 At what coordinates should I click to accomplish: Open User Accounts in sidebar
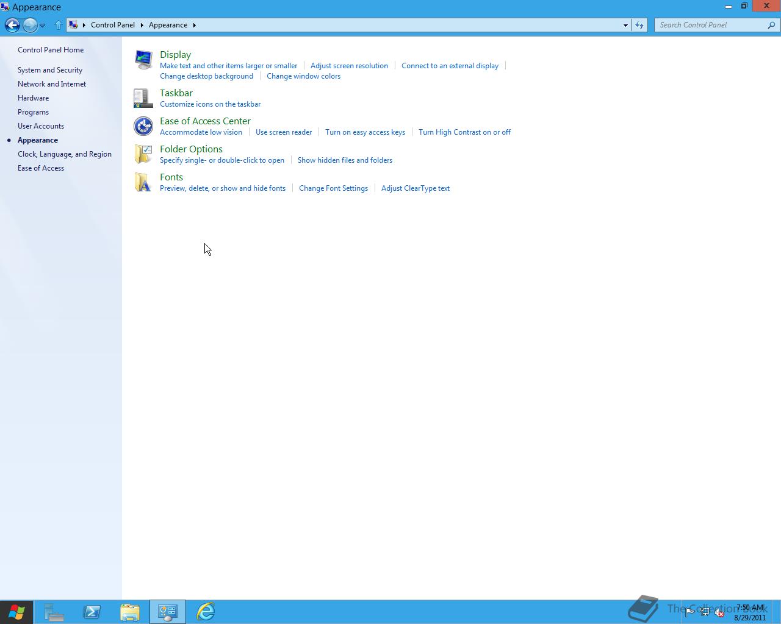coord(41,126)
